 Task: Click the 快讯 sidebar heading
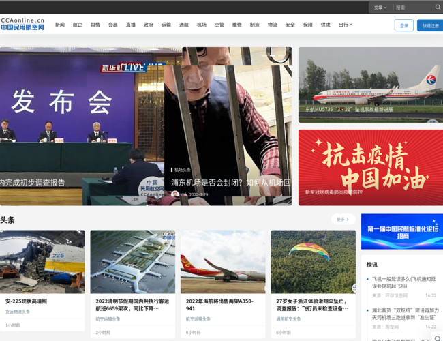[x=372, y=265]
